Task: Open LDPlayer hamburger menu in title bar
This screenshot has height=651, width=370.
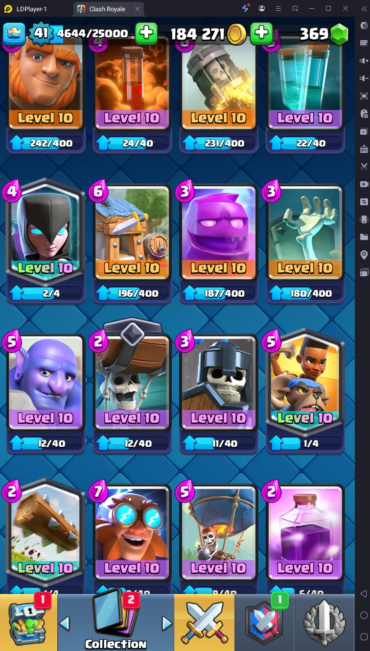Action: point(278,8)
